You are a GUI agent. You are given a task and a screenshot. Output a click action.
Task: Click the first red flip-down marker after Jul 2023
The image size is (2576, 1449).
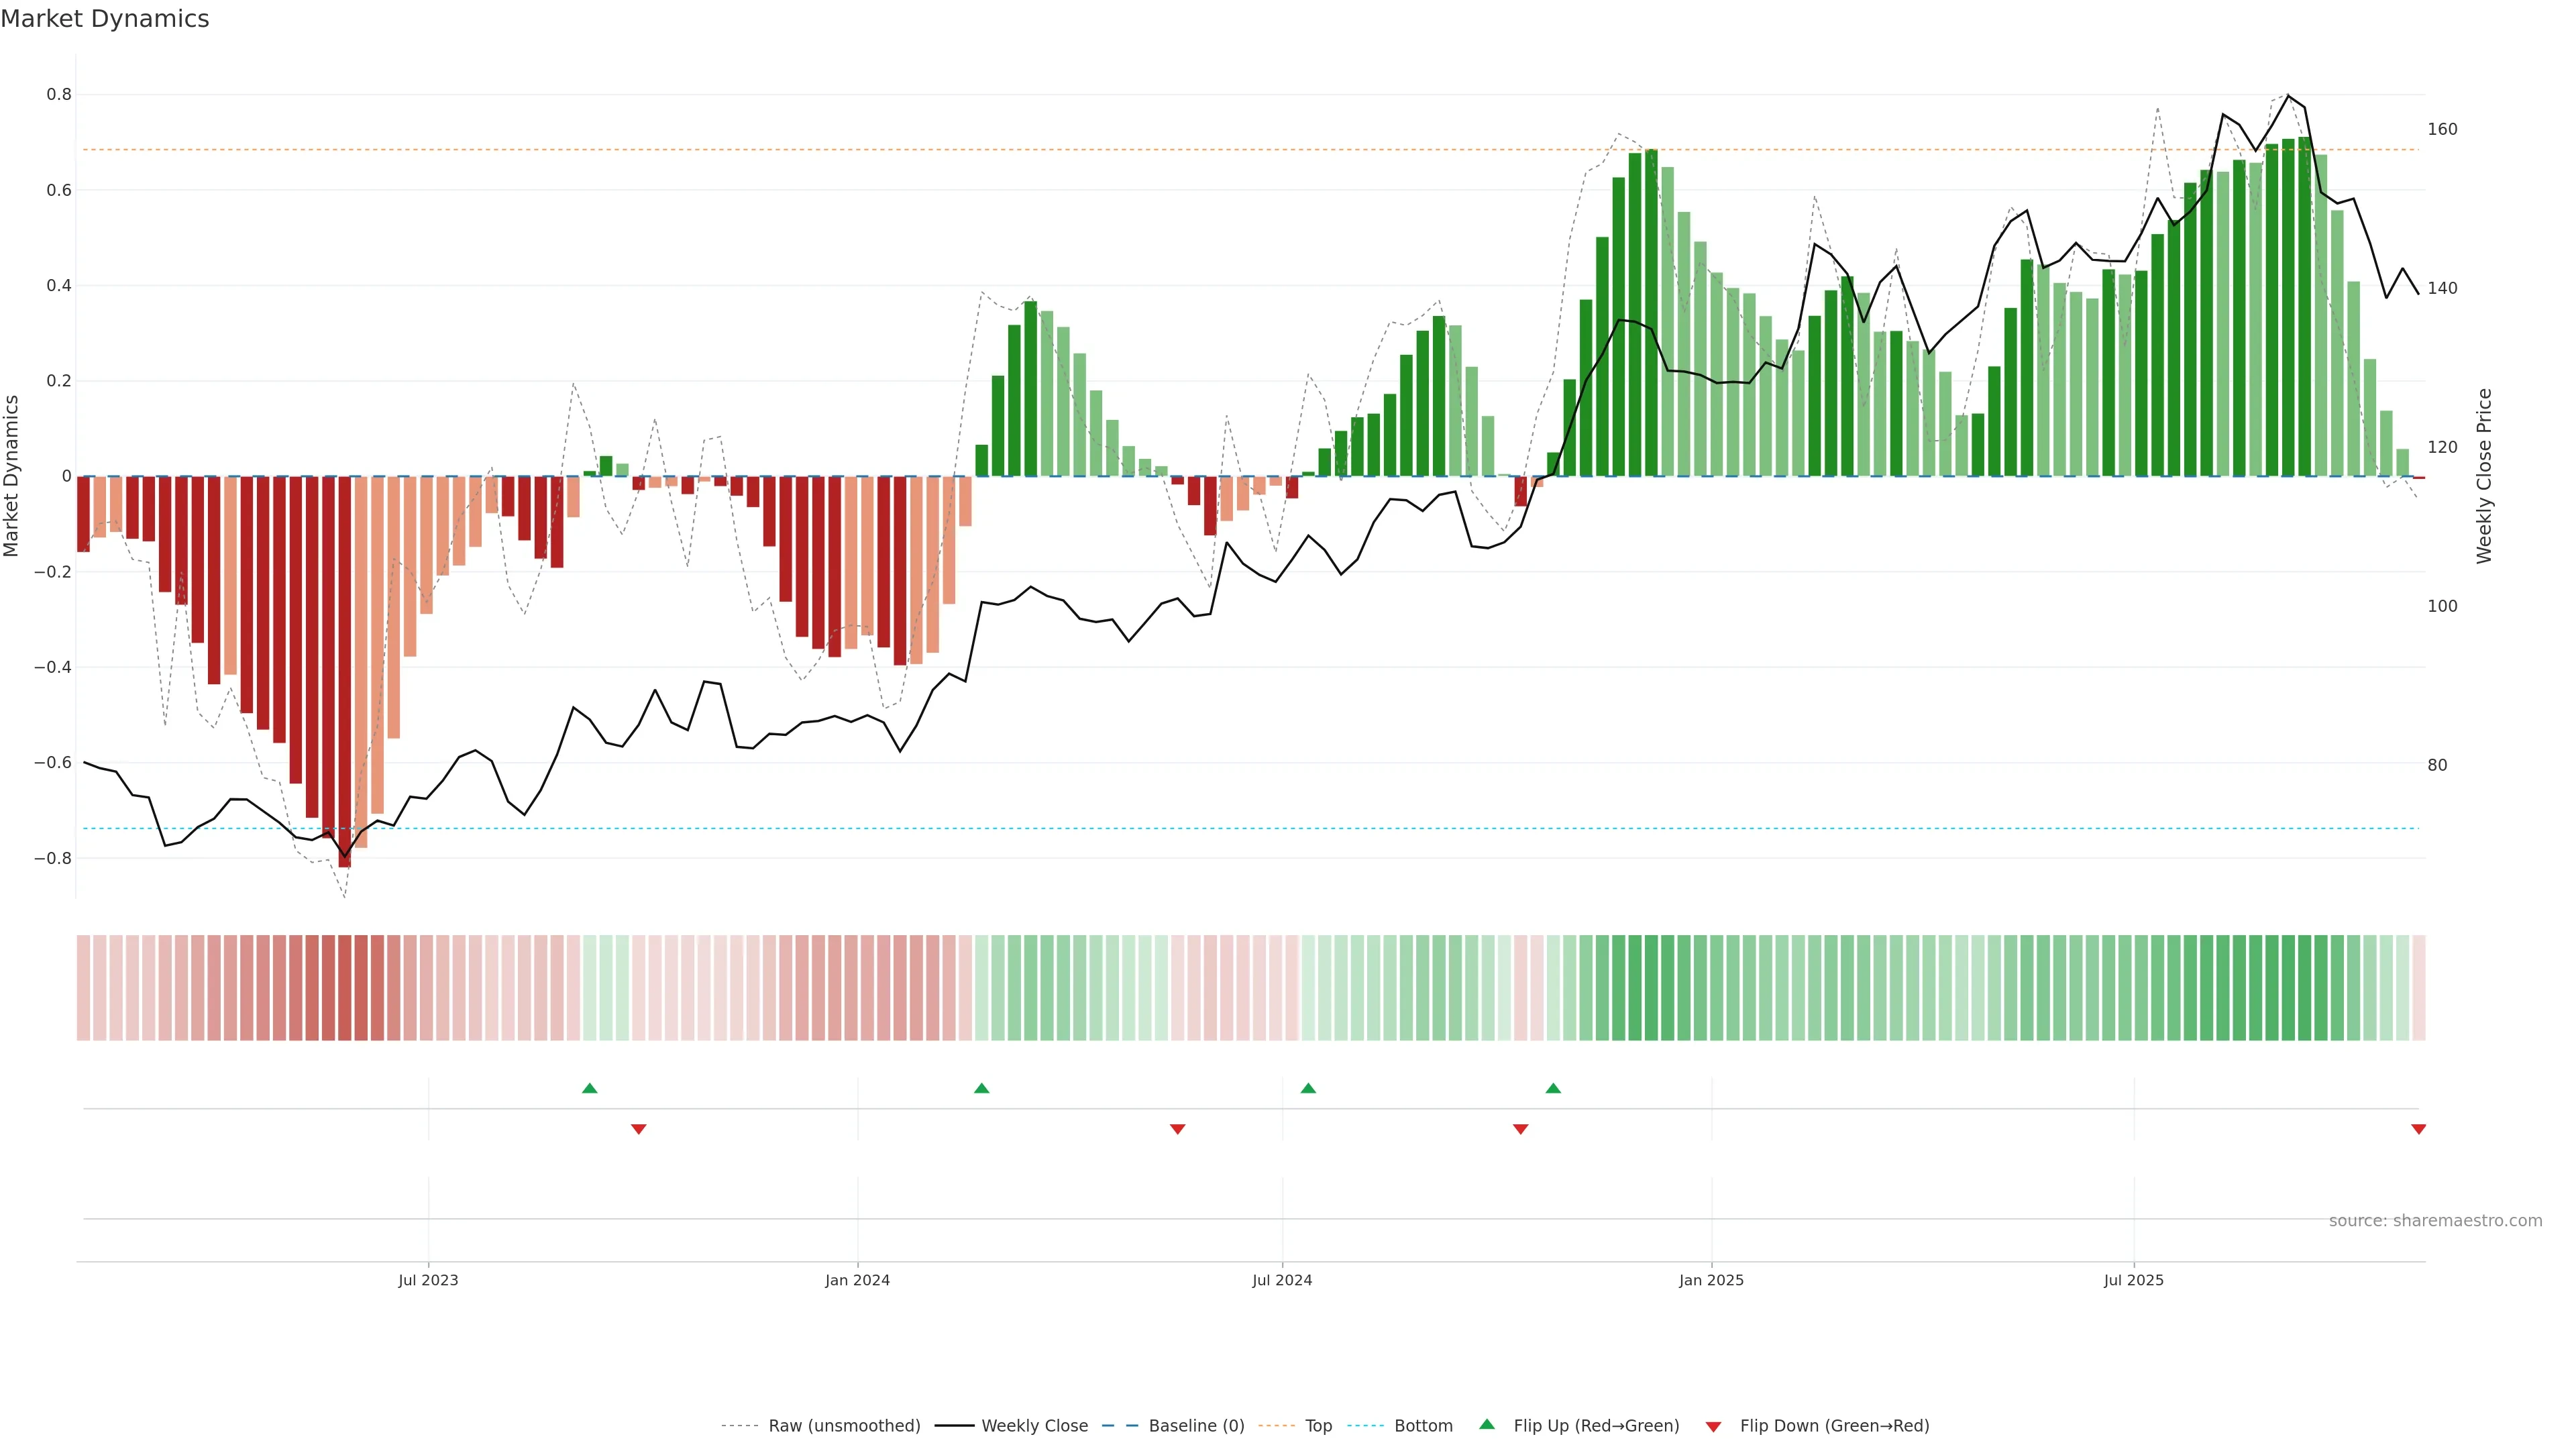(639, 1129)
